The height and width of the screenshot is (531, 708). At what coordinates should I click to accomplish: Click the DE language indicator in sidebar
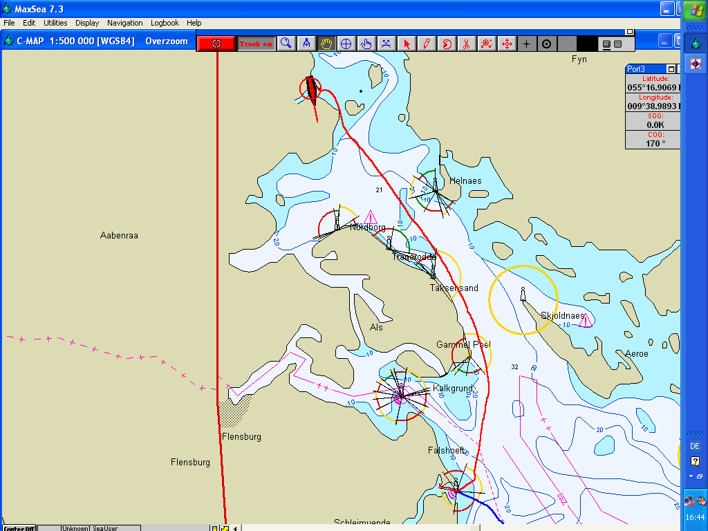point(694,446)
